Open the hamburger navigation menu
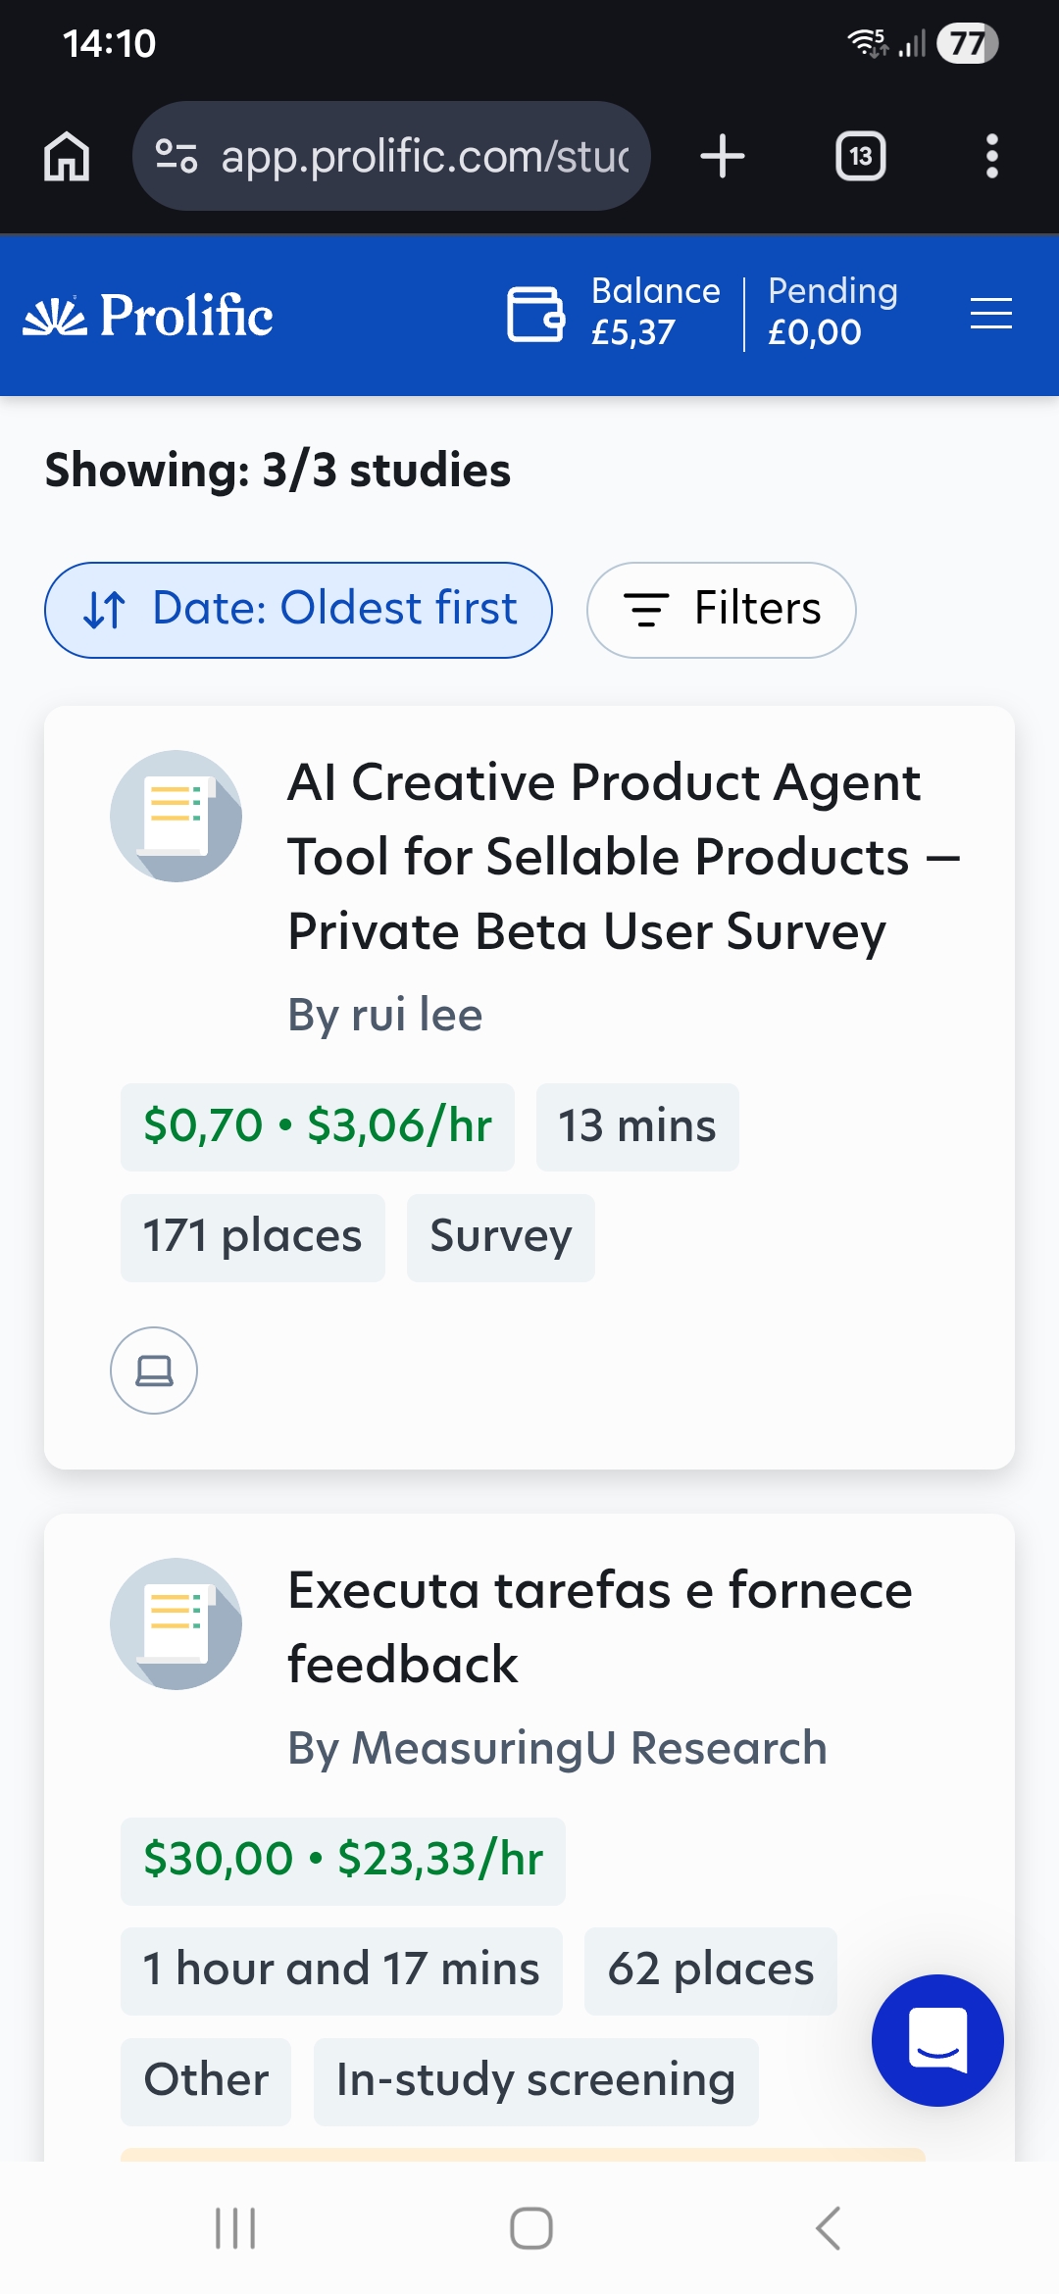The image size is (1059, 2294). point(989,314)
